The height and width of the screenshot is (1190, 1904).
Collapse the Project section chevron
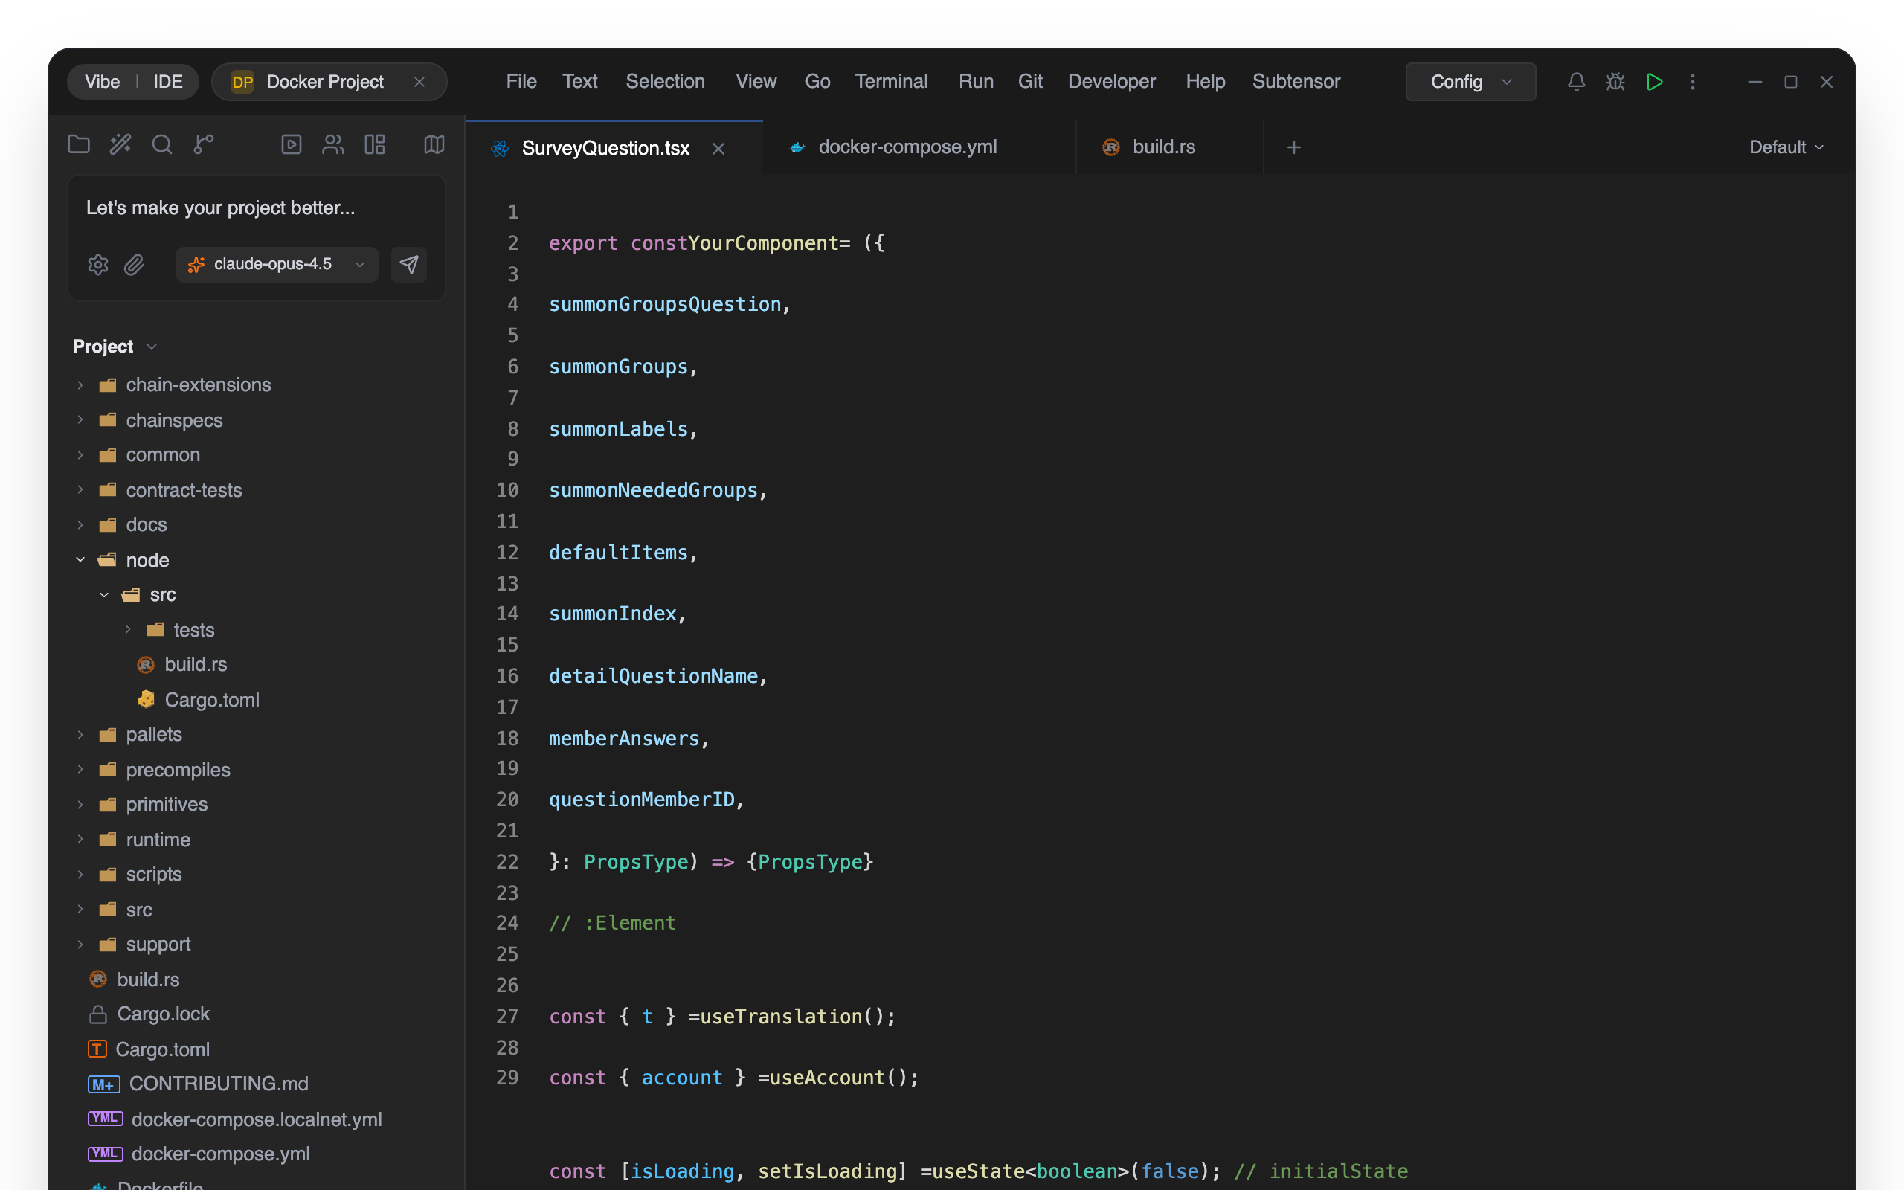pos(152,347)
